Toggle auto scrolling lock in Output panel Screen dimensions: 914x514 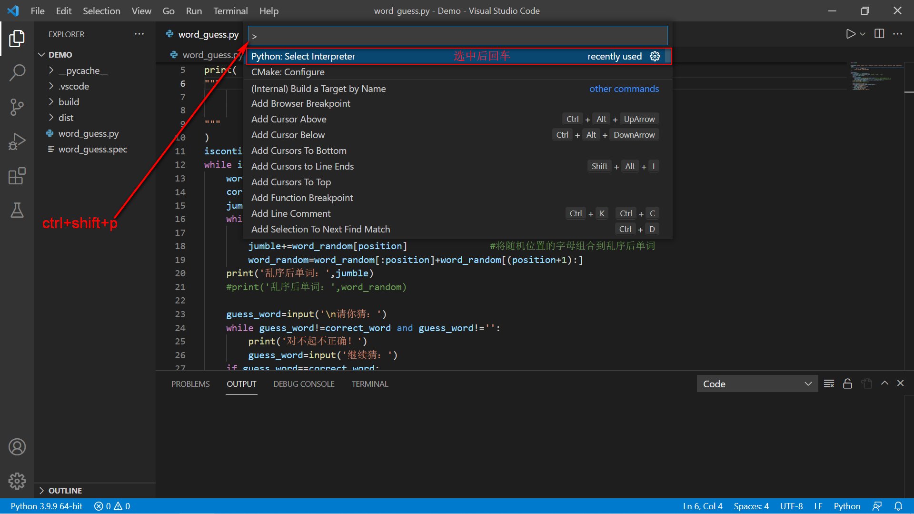[847, 383]
